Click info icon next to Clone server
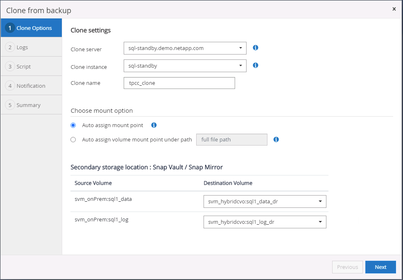This screenshot has height=280, width=403. 256,48
